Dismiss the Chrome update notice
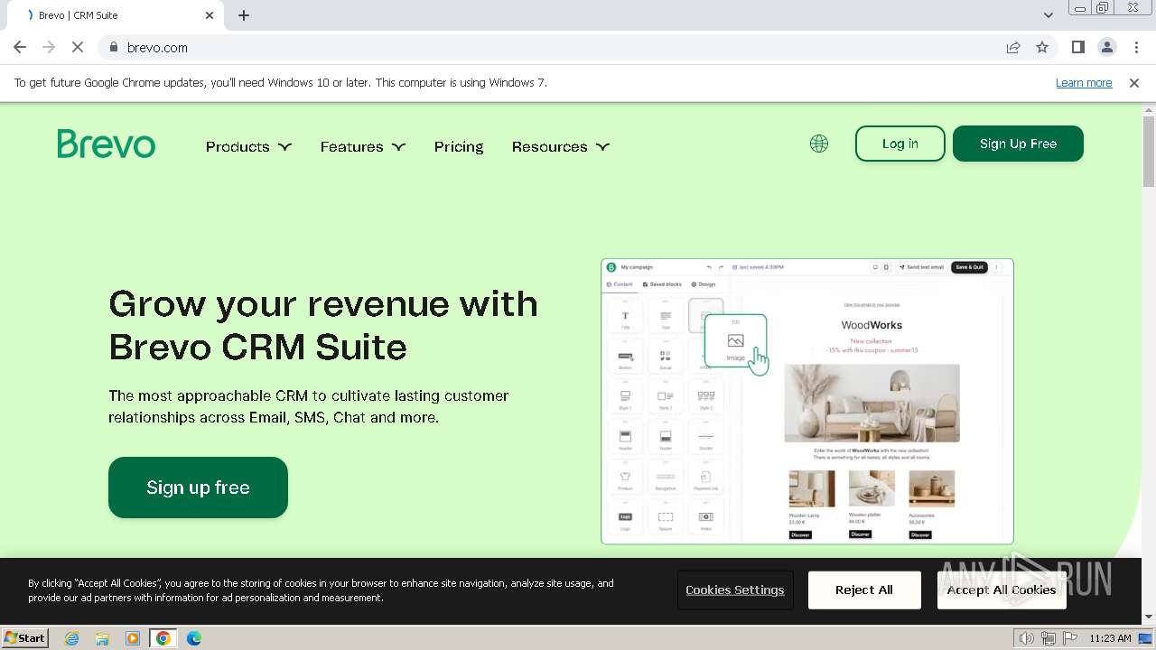Screen dimensions: 1156x650 pos(1134,82)
